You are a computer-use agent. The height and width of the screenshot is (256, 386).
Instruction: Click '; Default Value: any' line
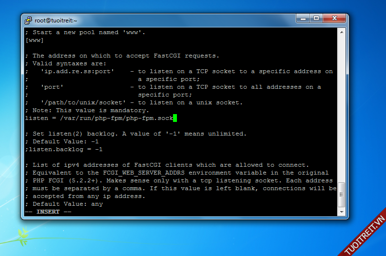coord(64,204)
